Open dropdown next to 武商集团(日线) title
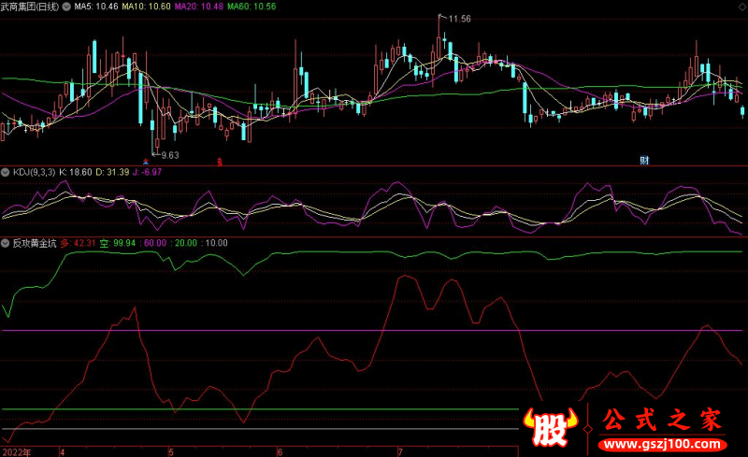 (66, 7)
